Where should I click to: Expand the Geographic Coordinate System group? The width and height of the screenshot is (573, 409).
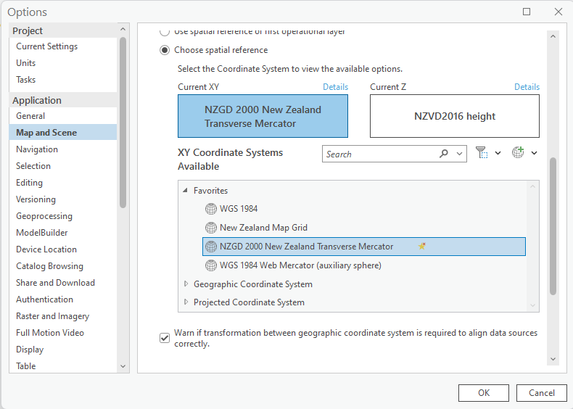[x=186, y=284]
